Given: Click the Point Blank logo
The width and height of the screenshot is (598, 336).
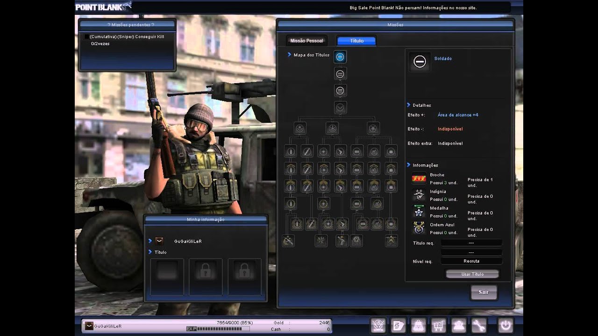Looking at the screenshot, I should click(x=103, y=7).
